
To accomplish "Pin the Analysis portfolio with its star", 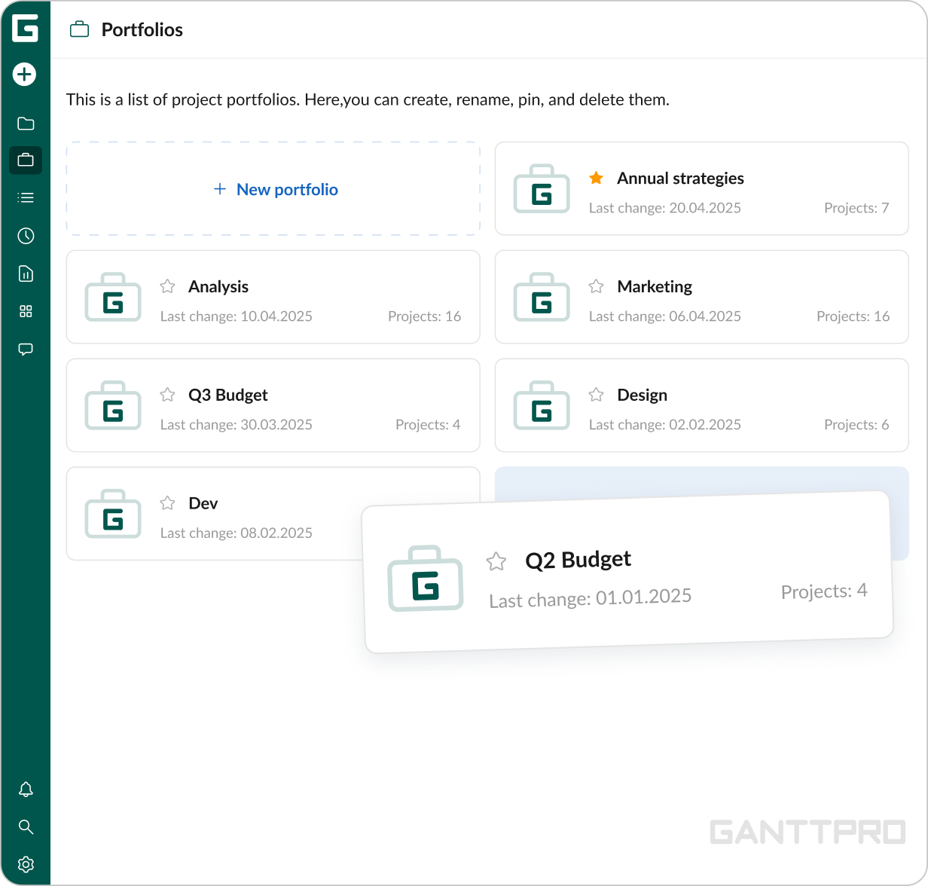I will [x=167, y=286].
